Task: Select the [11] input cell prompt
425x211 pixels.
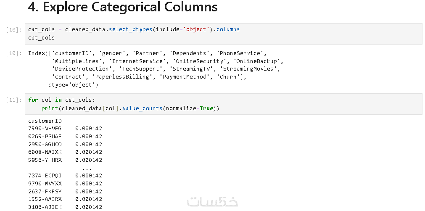Action: pyautogui.click(x=14, y=100)
